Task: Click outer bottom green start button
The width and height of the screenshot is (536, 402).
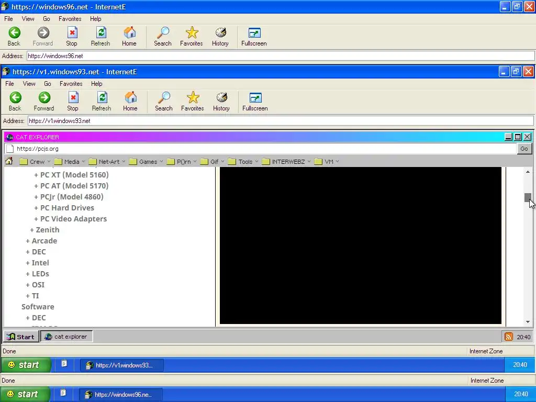Action: pyautogui.click(x=25, y=394)
